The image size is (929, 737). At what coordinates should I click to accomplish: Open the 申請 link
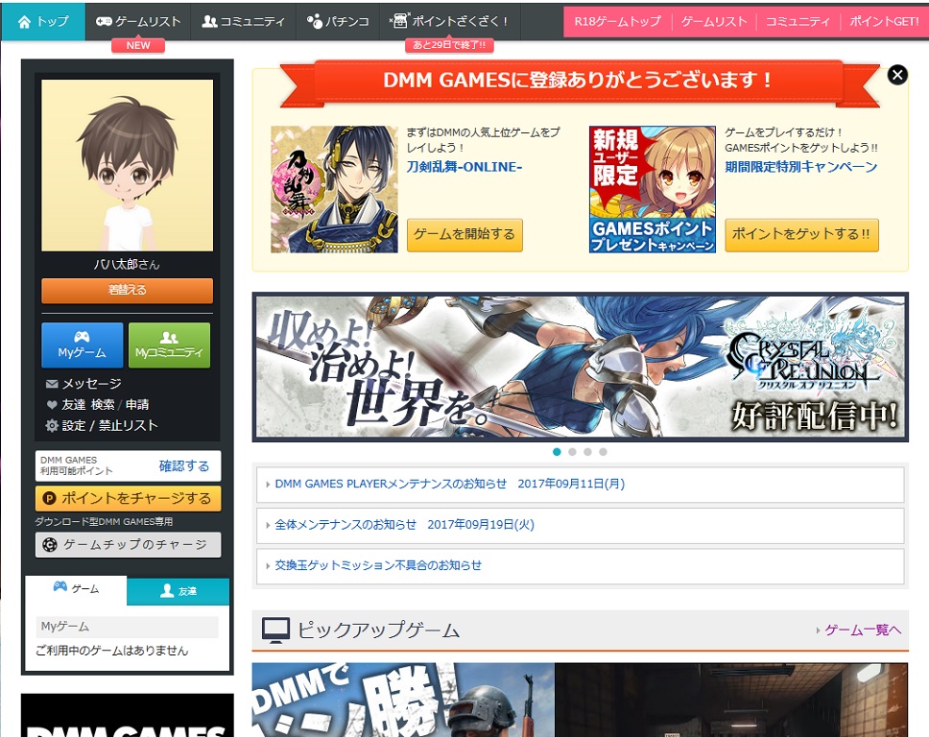137,405
